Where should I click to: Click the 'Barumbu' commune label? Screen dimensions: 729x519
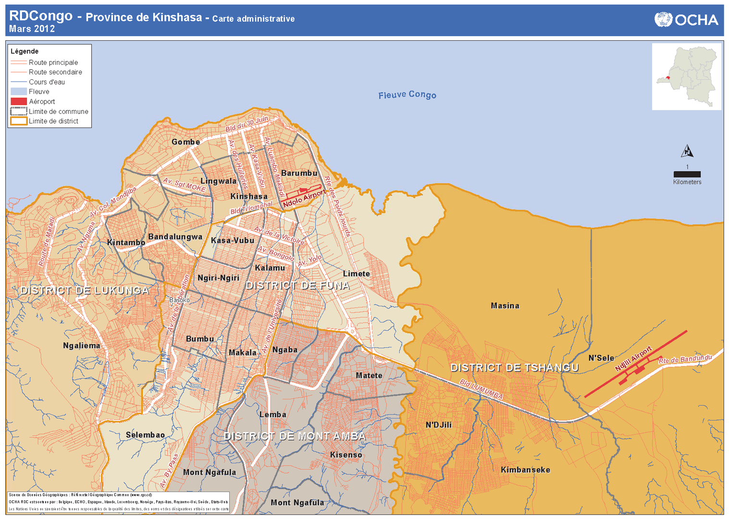click(x=299, y=173)
